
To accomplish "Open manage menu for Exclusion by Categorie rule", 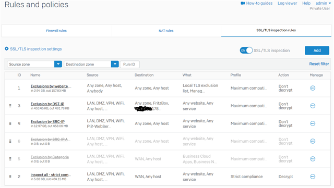I will 313,159.
